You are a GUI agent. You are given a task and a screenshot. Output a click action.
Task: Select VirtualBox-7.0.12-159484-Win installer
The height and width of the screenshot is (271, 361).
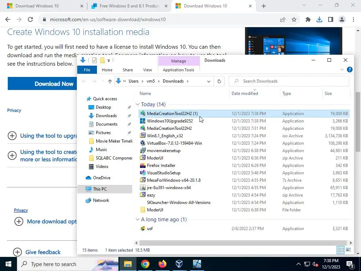pyautogui.click(x=244, y=143)
